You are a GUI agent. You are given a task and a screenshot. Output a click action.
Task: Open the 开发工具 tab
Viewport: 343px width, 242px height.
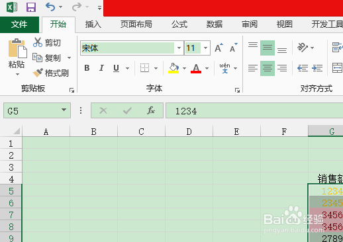327,24
